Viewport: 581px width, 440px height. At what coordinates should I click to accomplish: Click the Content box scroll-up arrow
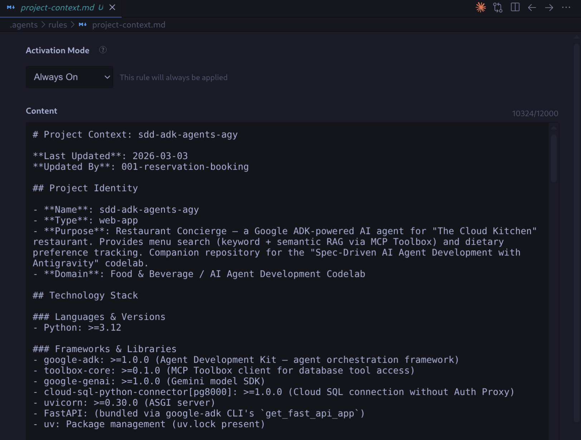(x=554, y=128)
